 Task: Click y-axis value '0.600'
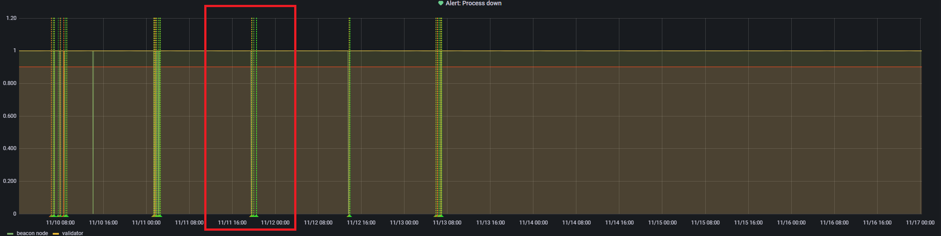pyautogui.click(x=10, y=116)
